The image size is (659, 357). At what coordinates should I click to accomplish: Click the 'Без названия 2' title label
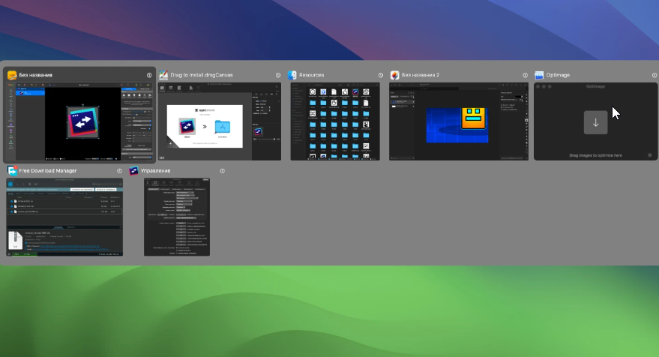pos(421,75)
